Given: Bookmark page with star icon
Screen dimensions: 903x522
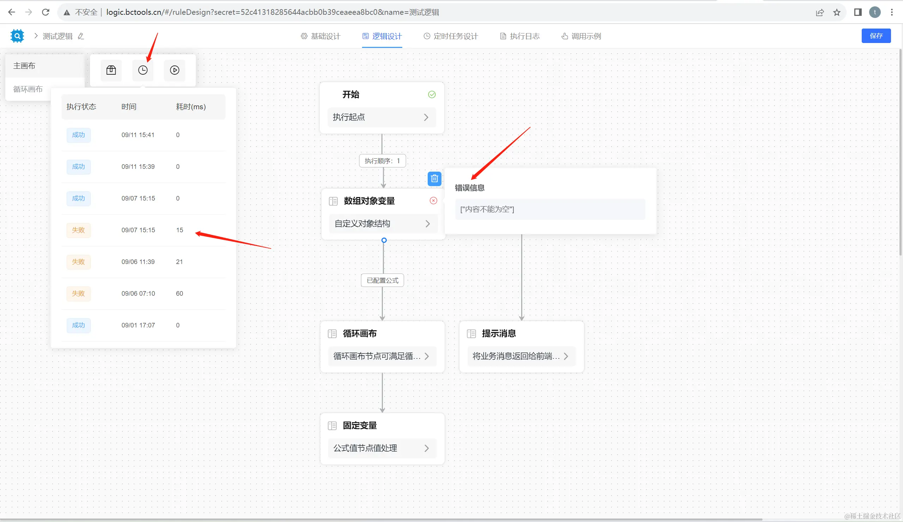Looking at the screenshot, I should (837, 13).
